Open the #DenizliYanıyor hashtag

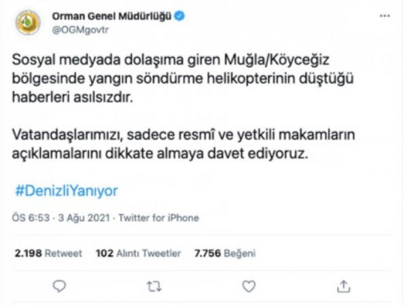pos(67,191)
